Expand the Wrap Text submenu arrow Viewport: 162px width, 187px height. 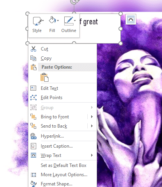point(92,155)
